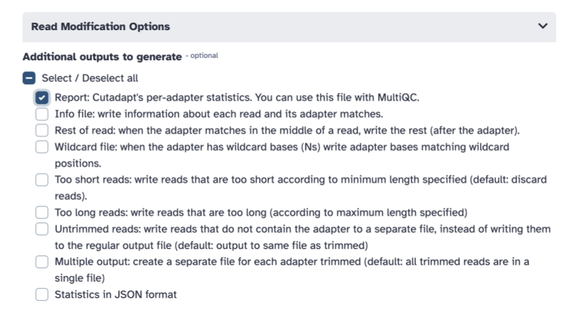
Task: Toggle the Select / Deselect all checkbox
Action: coord(28,78)
